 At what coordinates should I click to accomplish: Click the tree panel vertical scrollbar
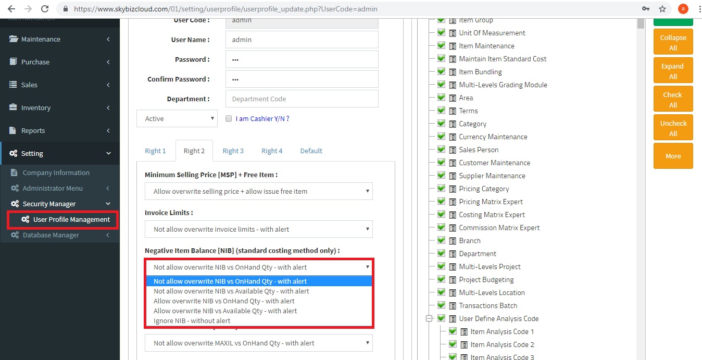641,156
